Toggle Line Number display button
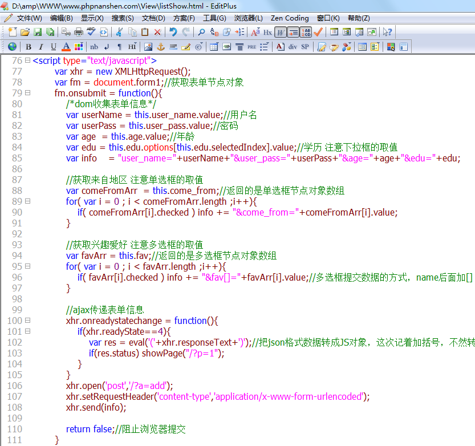Viewport: 475px width, 446px height. click(x=306, y=32)
